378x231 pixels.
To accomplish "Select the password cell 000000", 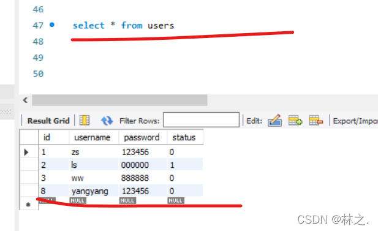I will pyautogui.click(x=143, y=165).
